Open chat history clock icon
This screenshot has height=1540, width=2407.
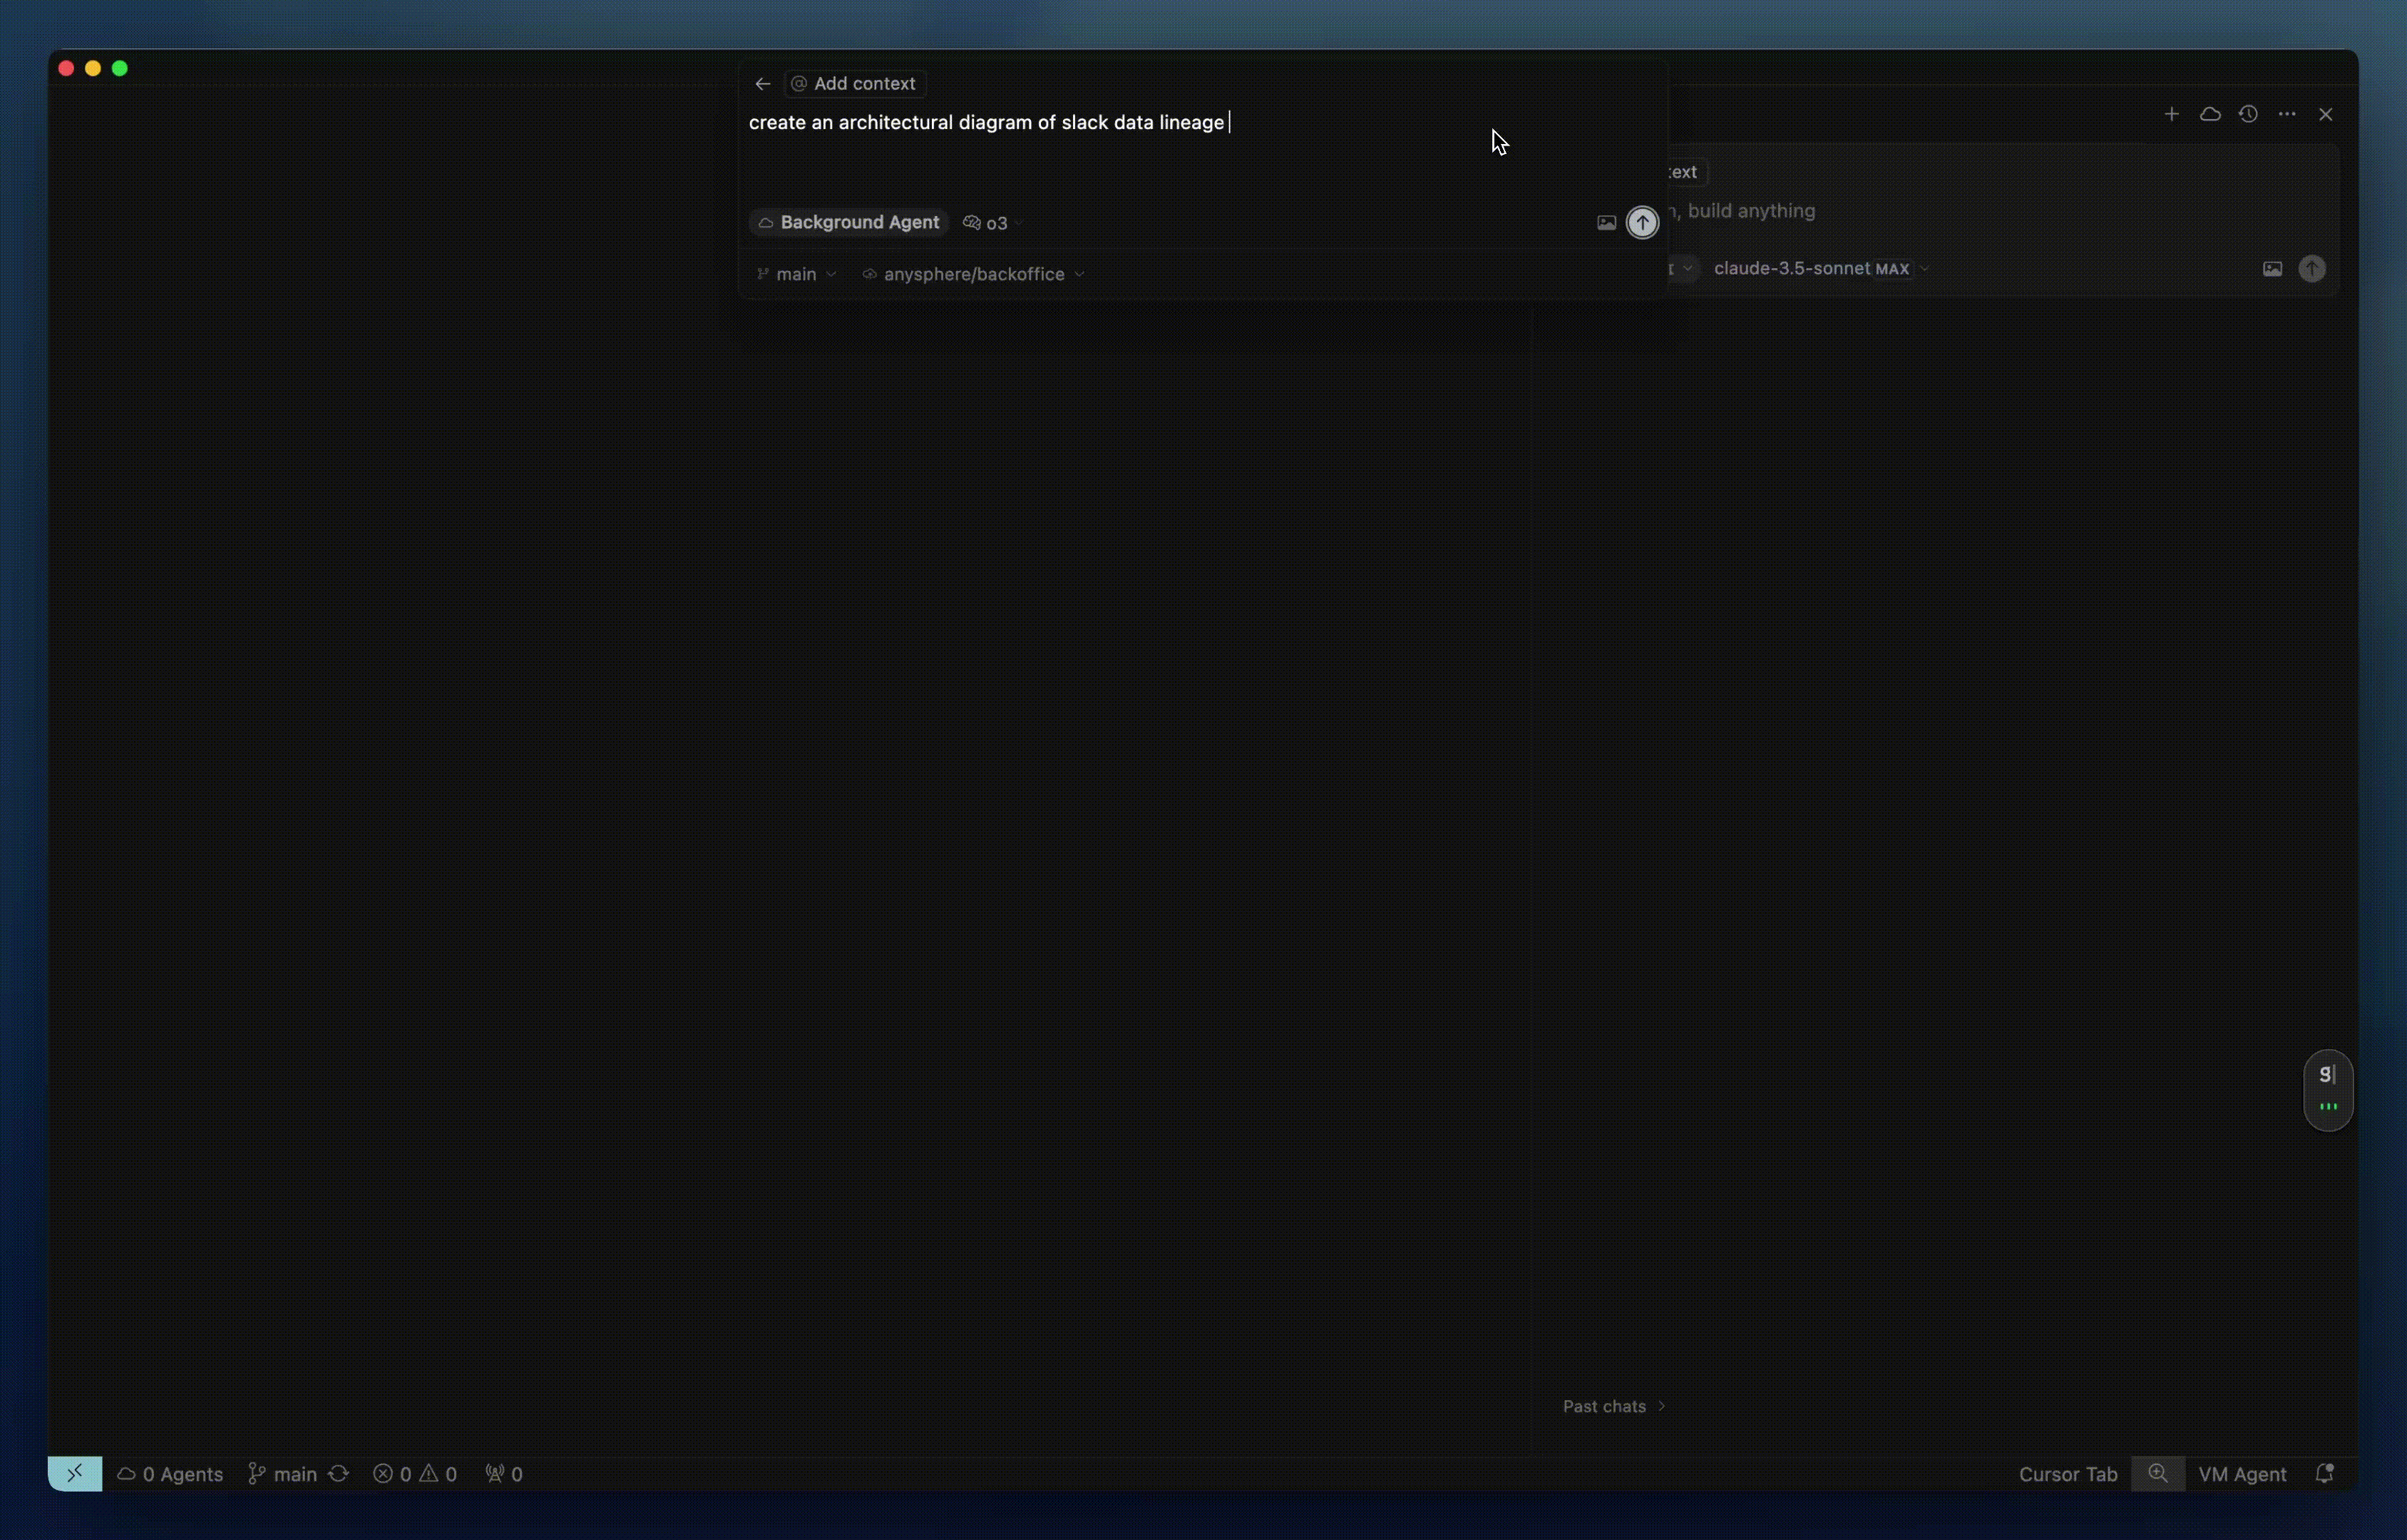pyautogui.click(x=2248, y=114)
